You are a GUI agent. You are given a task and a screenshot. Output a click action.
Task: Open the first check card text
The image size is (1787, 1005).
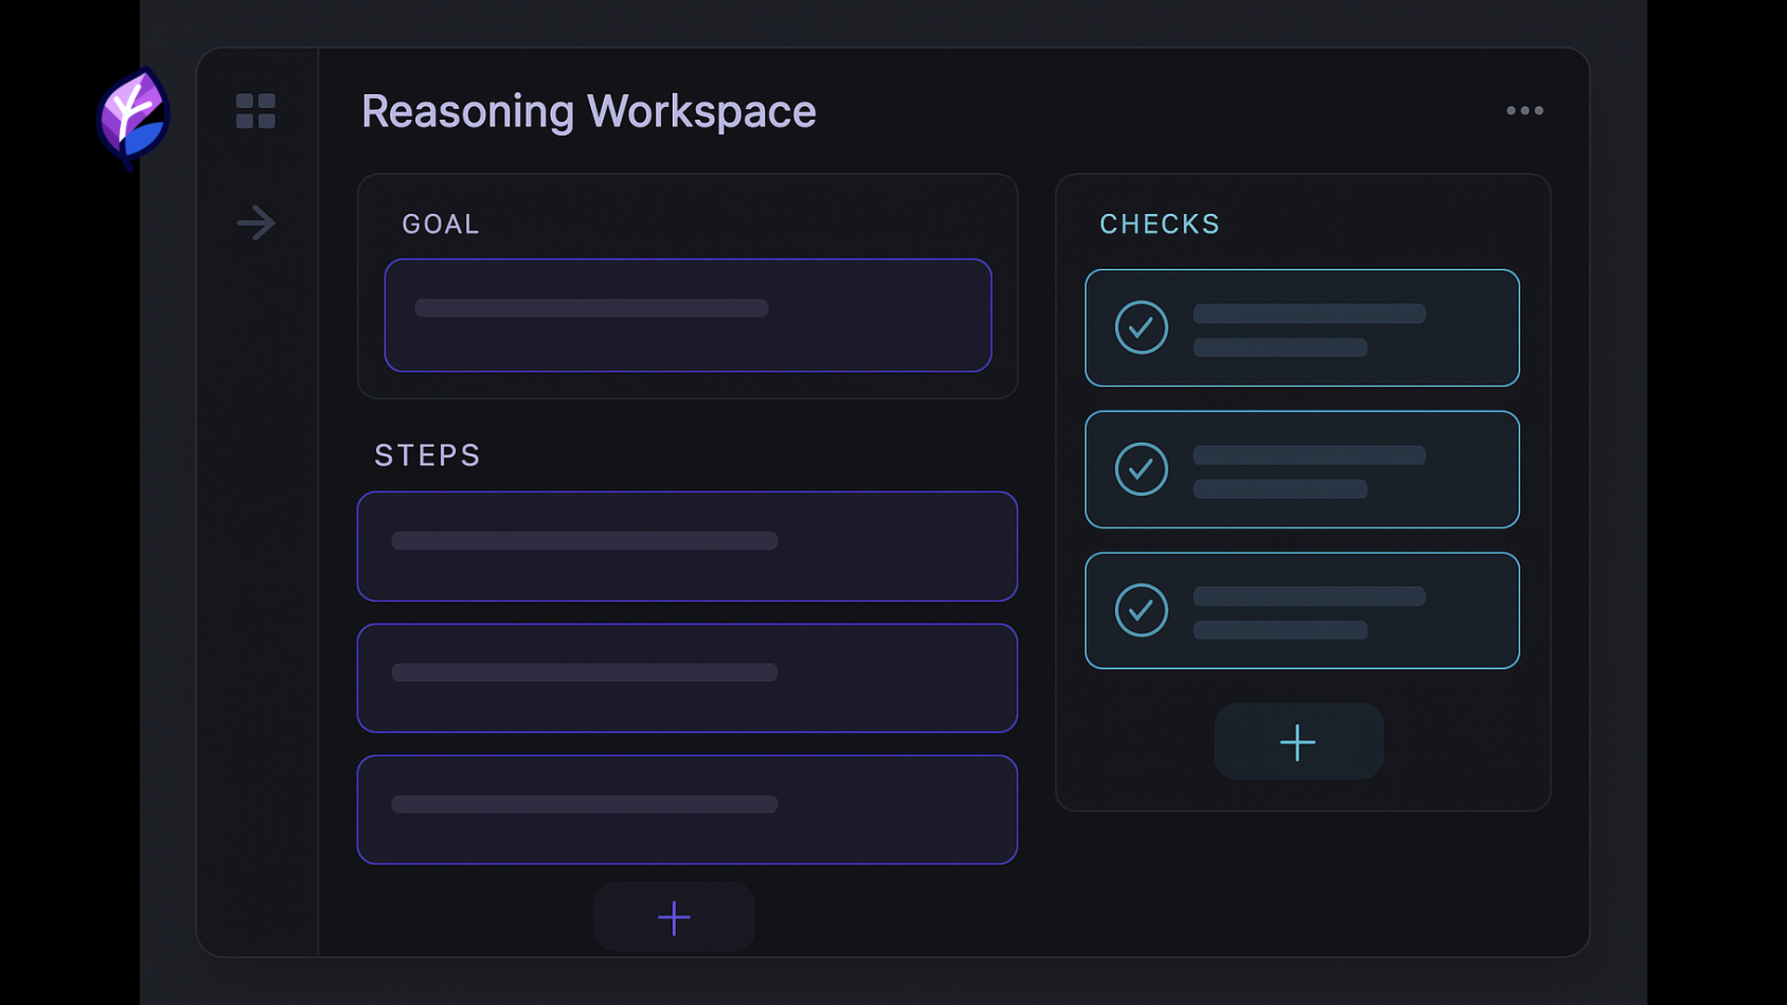(1309, 329)
